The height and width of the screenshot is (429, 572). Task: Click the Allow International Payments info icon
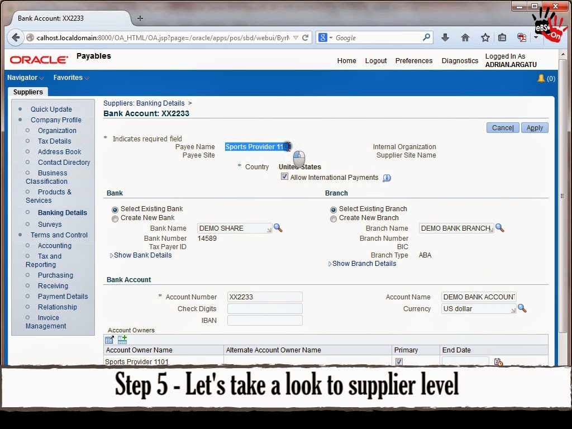click(386, 177)
